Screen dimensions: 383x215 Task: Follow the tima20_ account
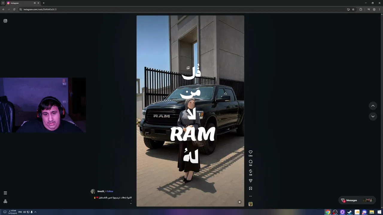110,191
